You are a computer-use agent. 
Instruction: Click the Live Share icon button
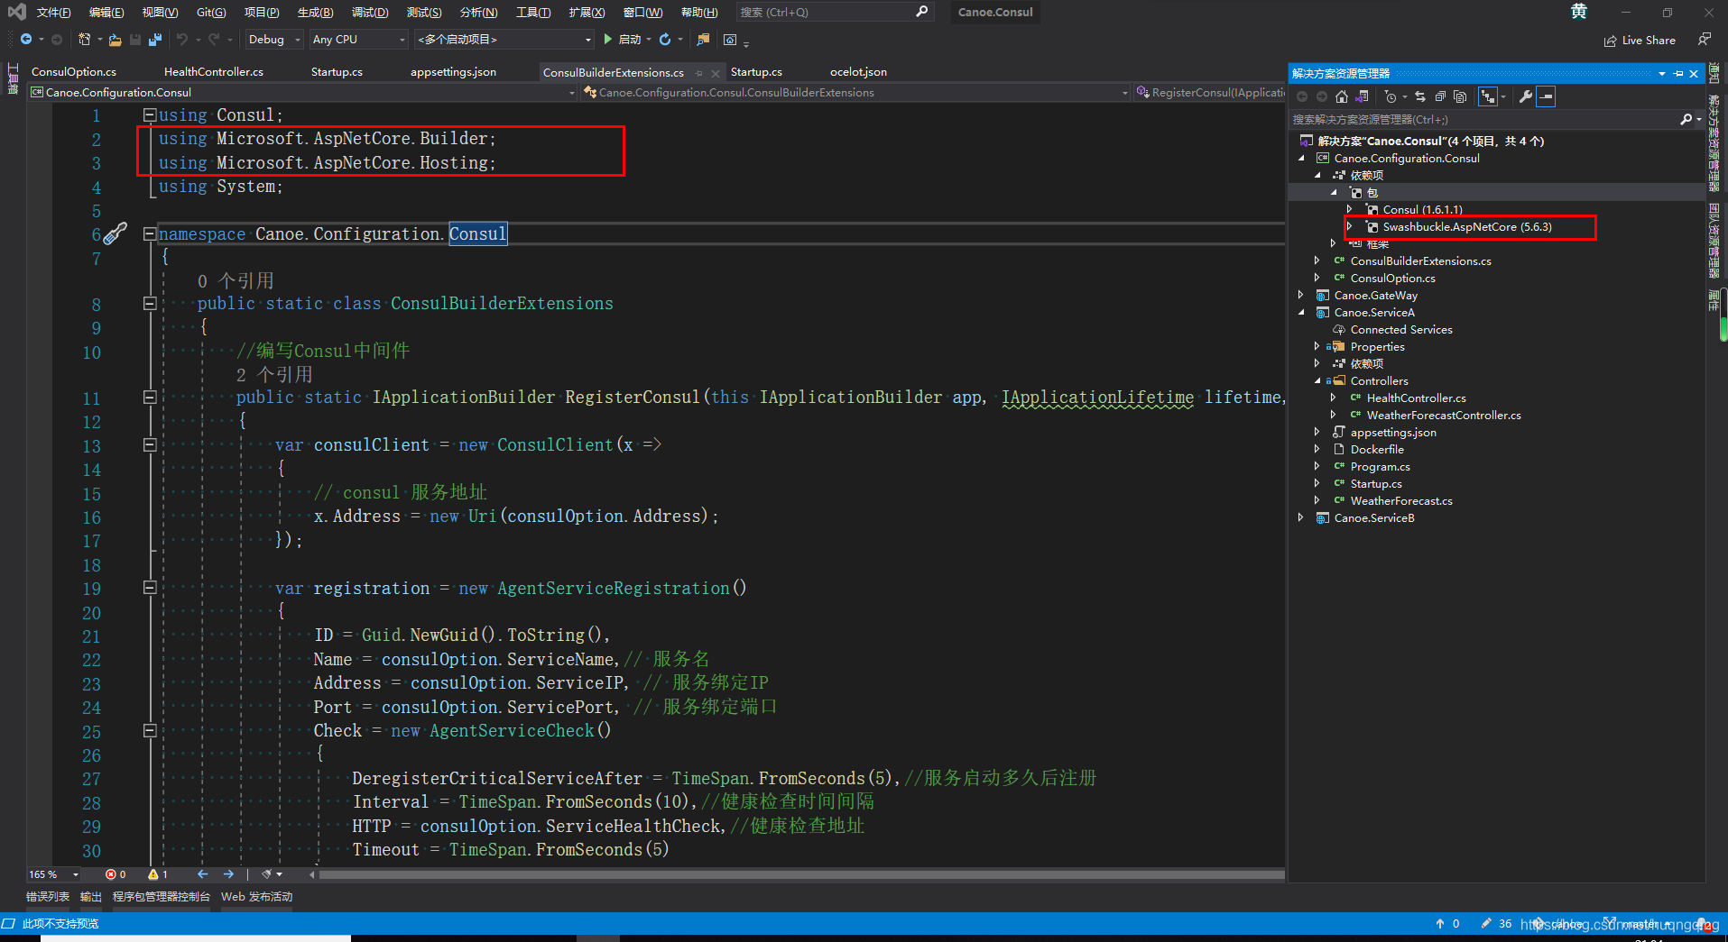pos(1640,41)
